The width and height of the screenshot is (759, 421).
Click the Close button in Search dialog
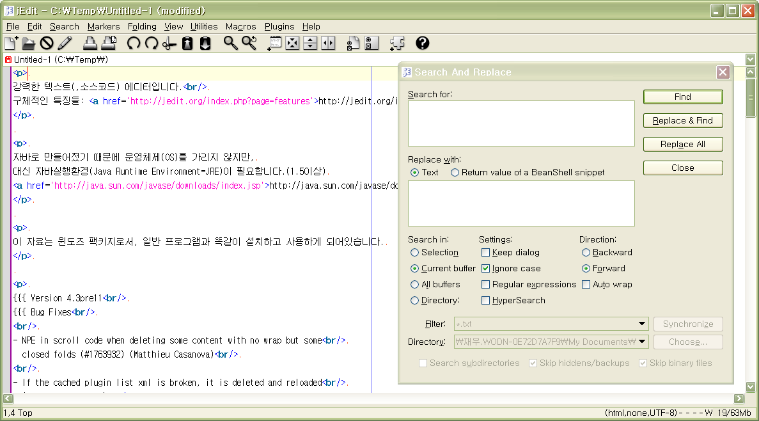(683, 168)
